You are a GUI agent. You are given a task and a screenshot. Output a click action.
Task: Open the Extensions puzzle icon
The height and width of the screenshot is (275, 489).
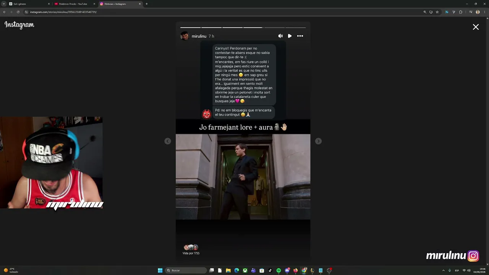click(460, 12)
